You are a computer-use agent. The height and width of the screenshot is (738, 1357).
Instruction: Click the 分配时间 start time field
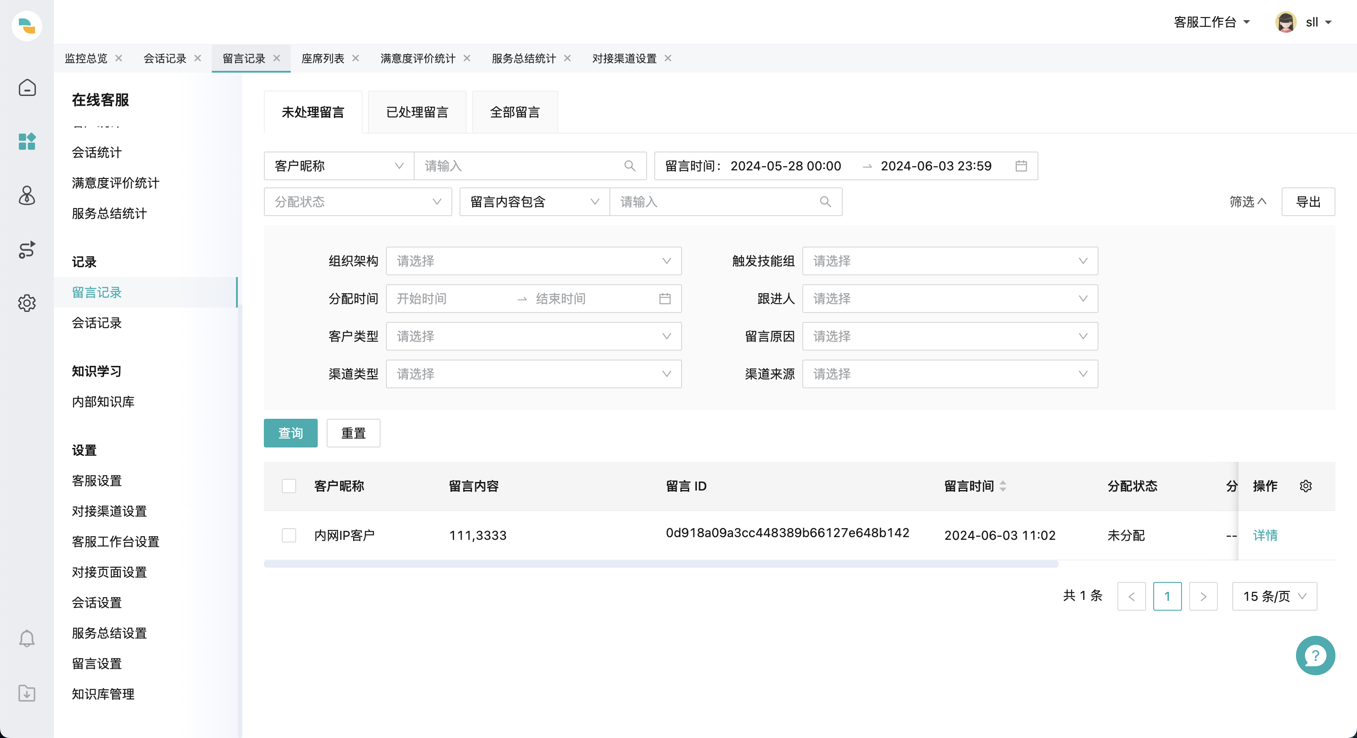click(451, 299)
